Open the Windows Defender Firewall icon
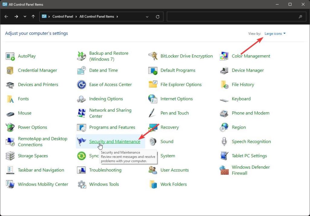Viewport: 310px width, 216px height. click(224, 170)
